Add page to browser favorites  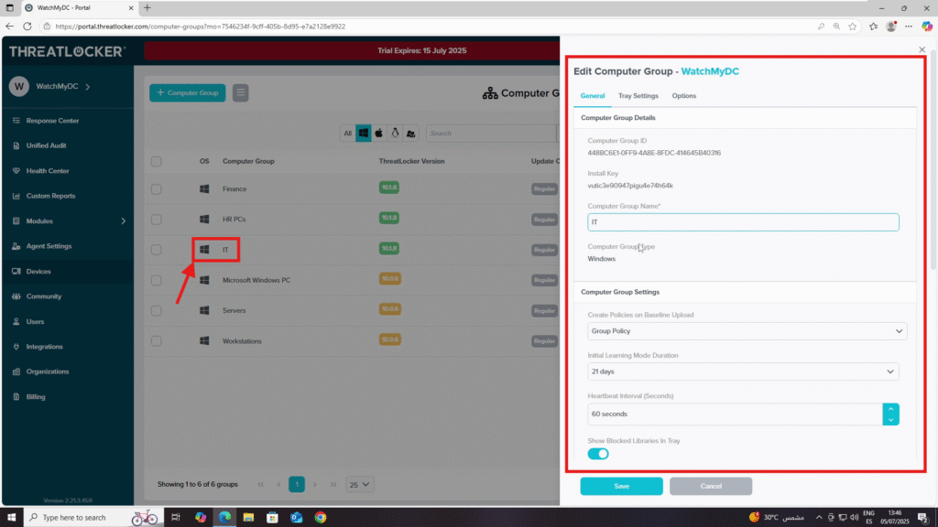point(853,27)
